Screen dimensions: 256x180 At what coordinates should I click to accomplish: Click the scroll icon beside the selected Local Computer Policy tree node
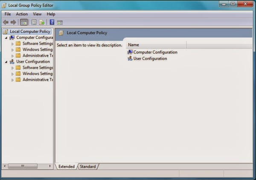pyautogui.click(x=6, y=32)
